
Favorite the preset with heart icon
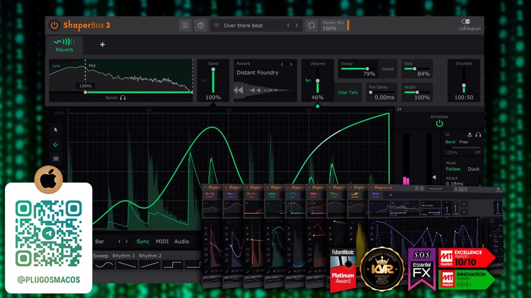coord(216,26)
